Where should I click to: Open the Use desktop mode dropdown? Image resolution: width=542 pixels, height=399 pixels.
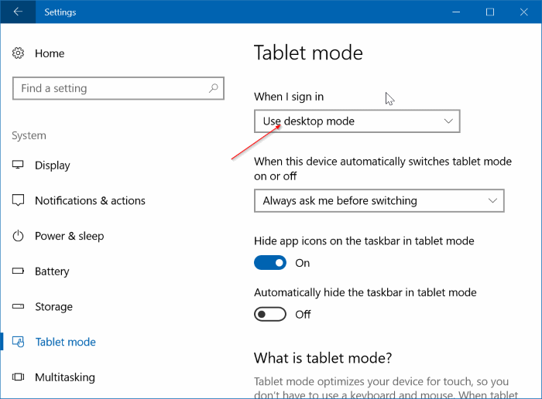pyautogui.click(x=357, y=121)
